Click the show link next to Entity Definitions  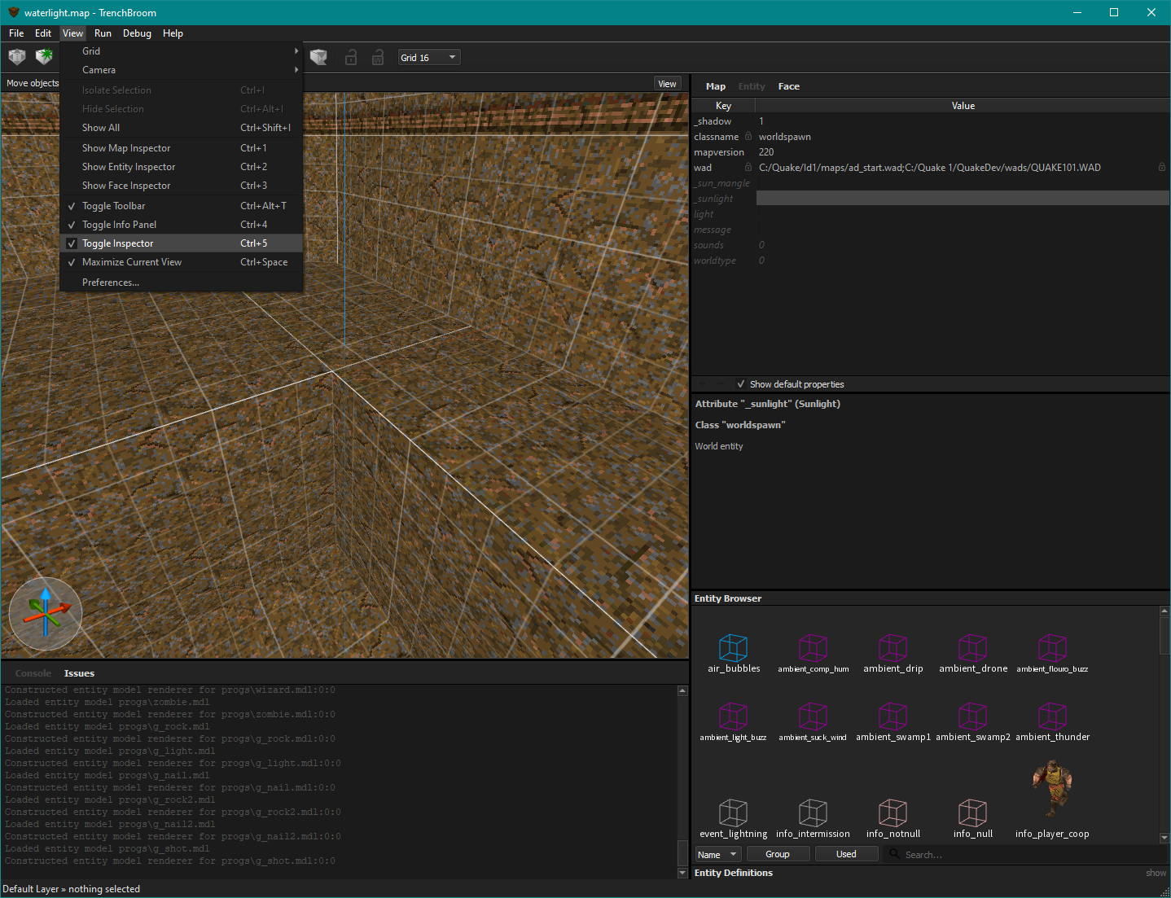[x=1156, y=872]
